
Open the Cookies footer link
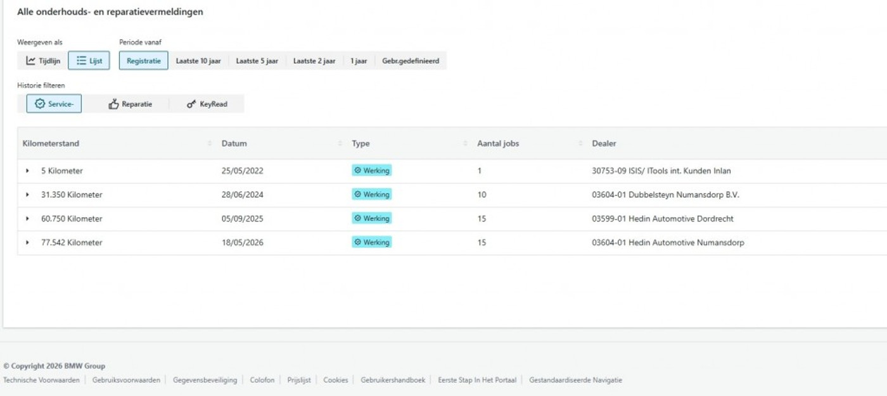point(336,380)
